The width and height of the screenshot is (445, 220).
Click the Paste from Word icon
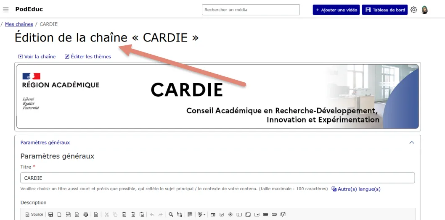click(x=142, y=215)
